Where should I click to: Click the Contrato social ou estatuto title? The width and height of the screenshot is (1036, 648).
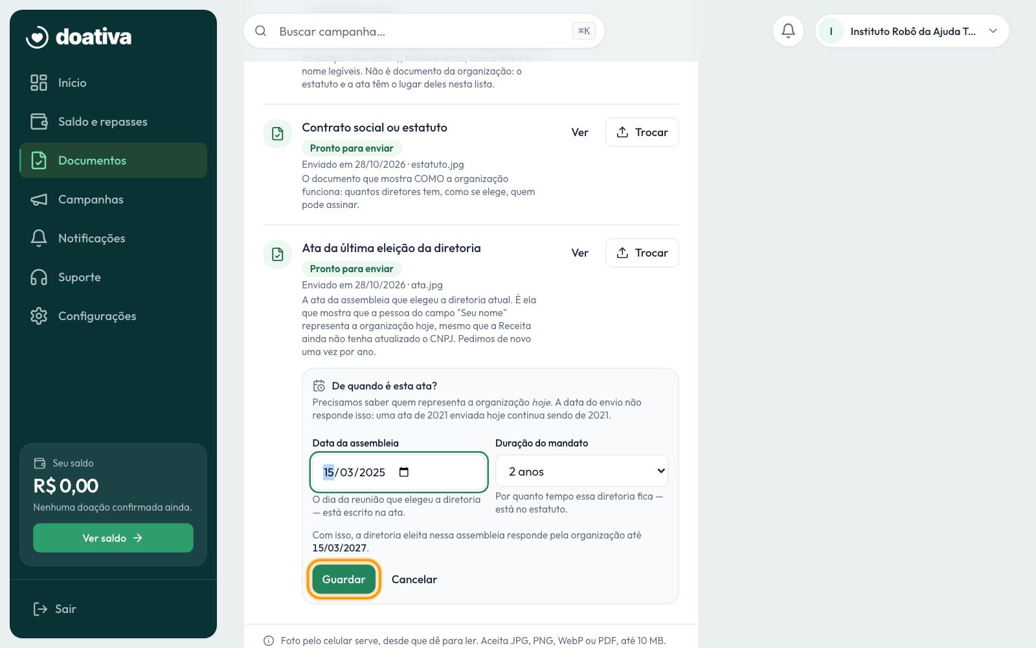(x=374, y=128)
